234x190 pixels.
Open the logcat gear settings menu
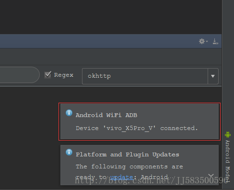point(203,41)
